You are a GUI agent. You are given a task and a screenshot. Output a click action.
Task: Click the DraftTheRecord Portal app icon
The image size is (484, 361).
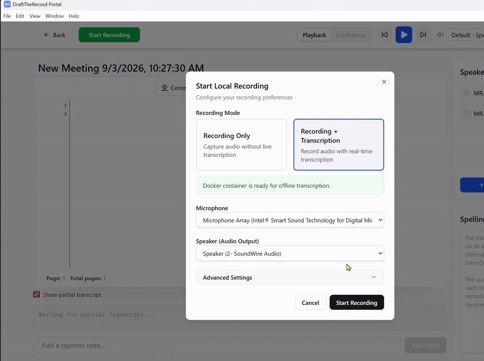pos(7,4)
